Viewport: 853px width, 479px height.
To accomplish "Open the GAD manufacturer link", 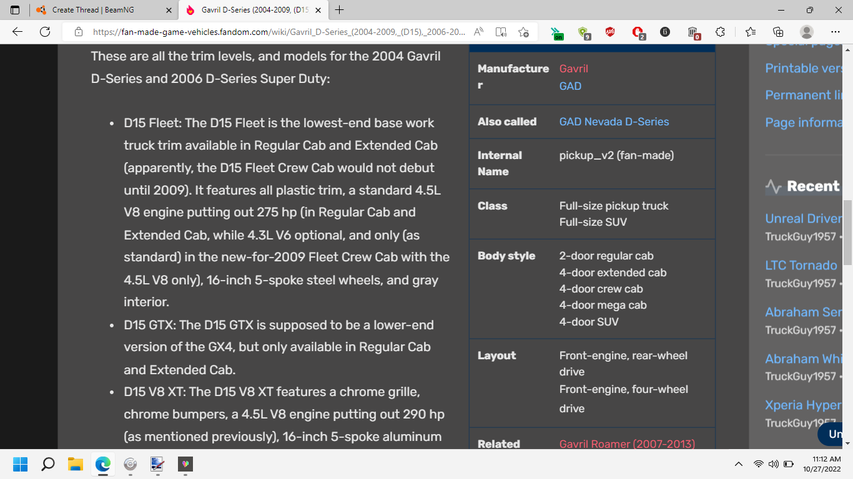I will 570,86.
